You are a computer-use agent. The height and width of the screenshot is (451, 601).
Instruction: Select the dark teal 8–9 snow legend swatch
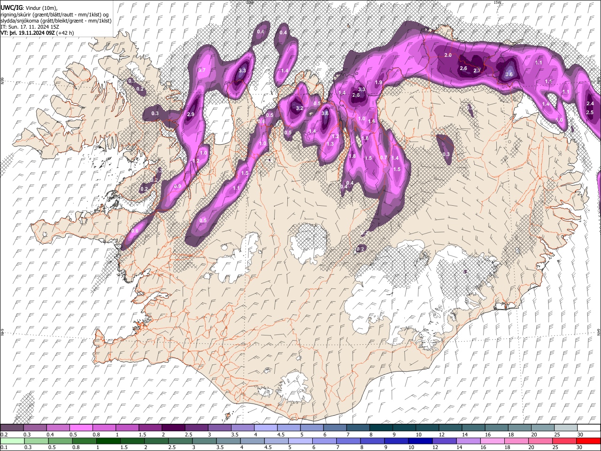[381, 428]
